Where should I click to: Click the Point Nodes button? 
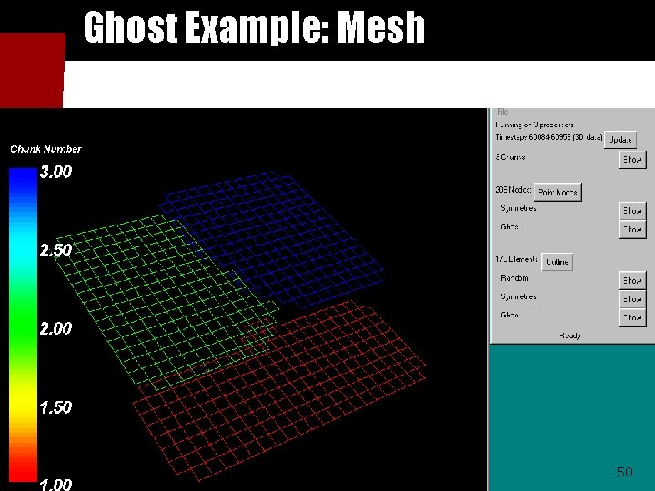(x=558, y=192)
